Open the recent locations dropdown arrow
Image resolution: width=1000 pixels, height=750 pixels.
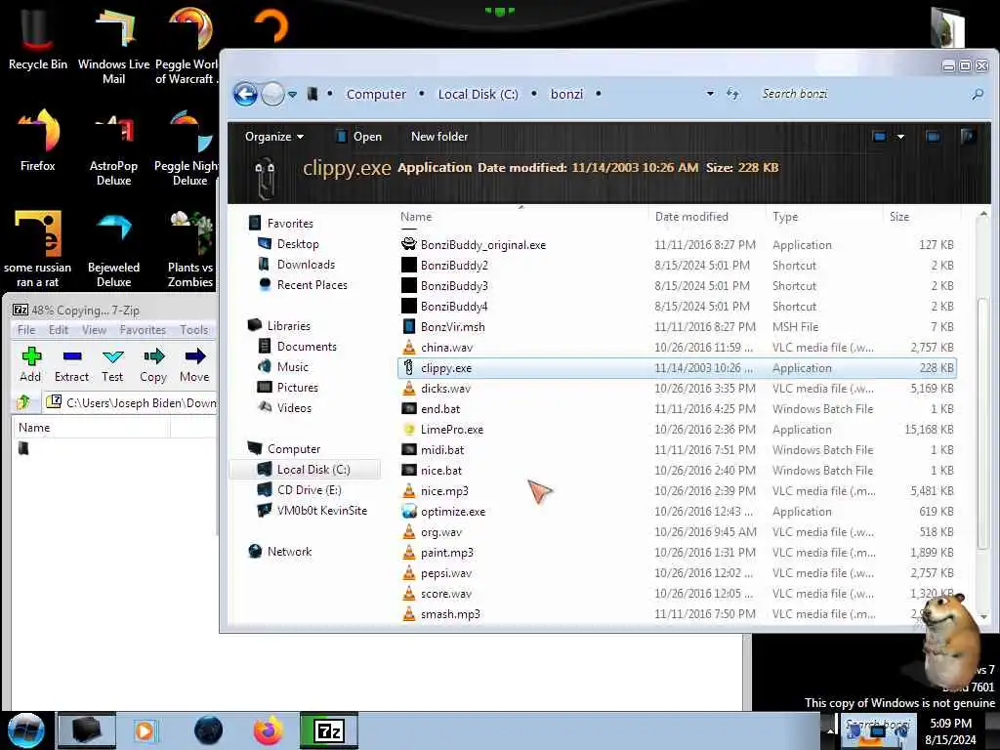click(x=292, y=95)
